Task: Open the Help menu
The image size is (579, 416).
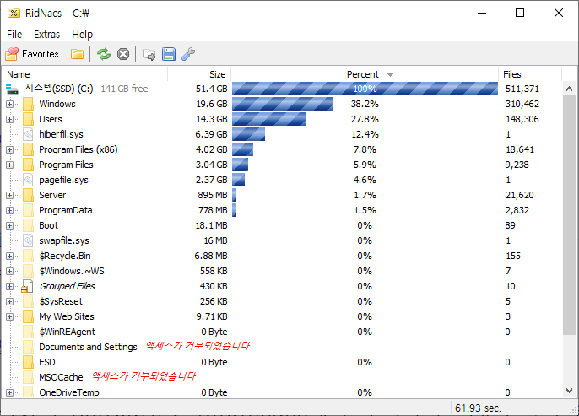Action: (82, 35)
